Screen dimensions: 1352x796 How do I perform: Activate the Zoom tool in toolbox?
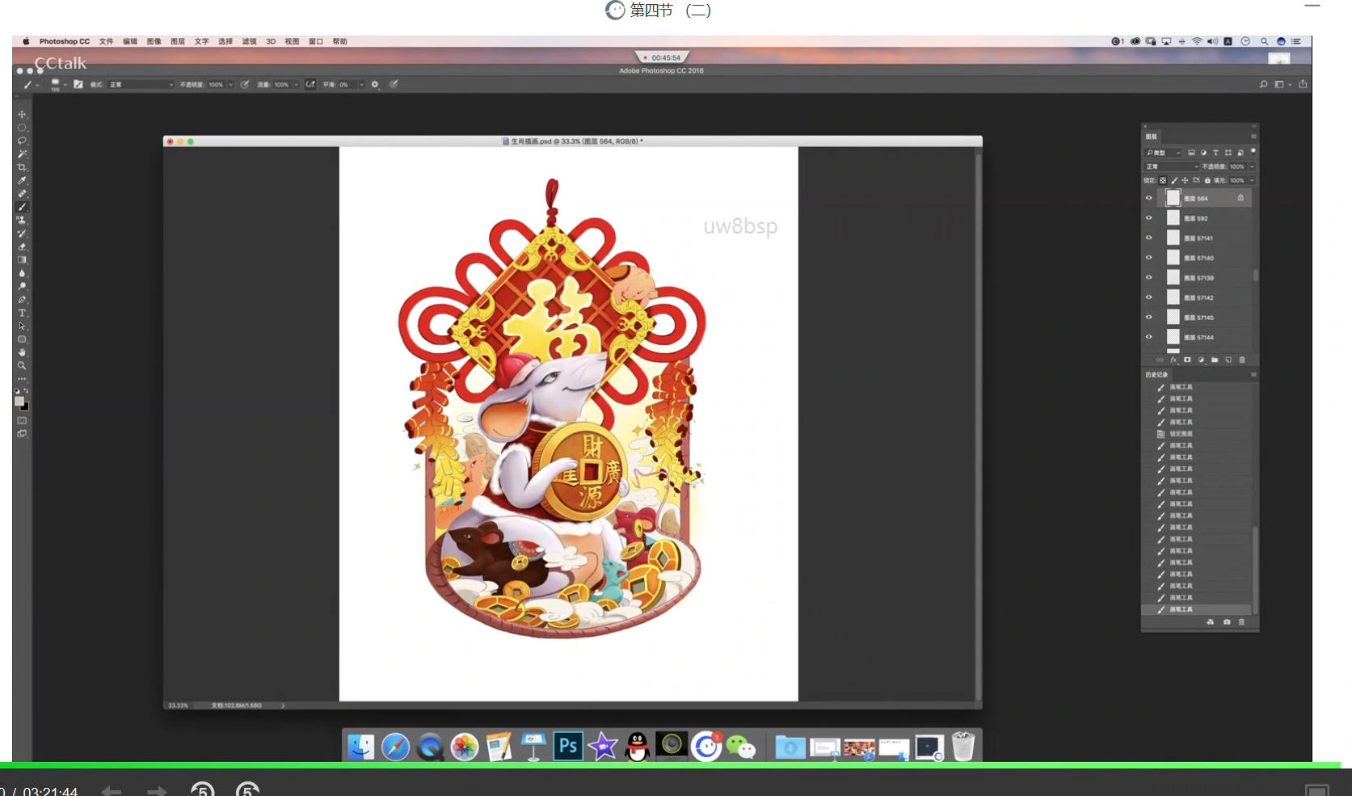(22, 366)
